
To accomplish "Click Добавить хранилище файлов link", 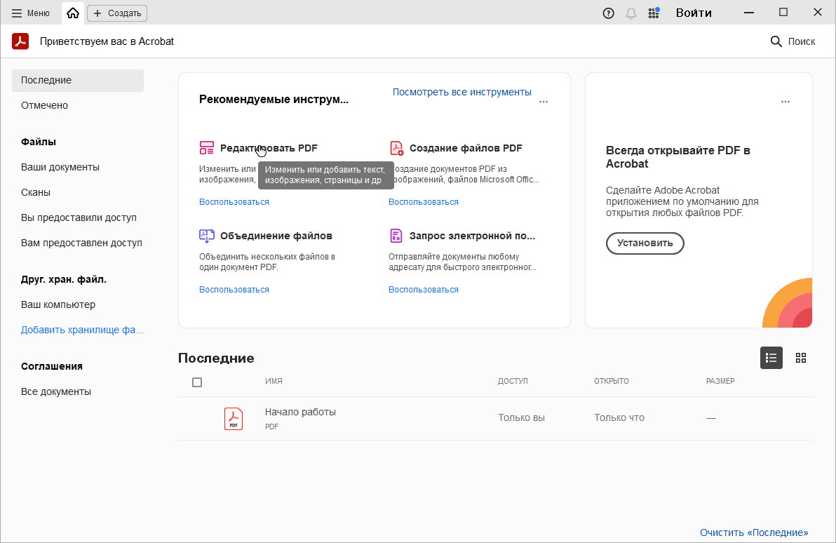I will [82, 330].
